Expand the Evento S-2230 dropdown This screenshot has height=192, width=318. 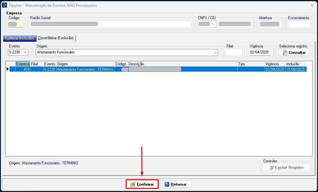[x=25, y=52]
